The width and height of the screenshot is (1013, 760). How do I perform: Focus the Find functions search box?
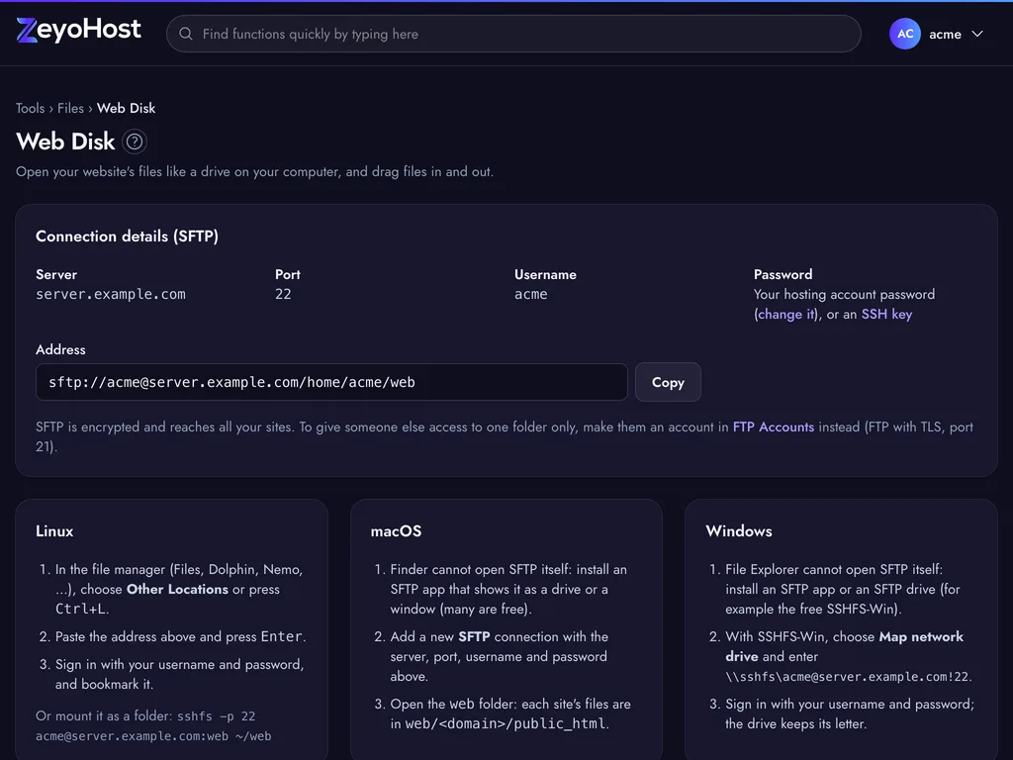[x=513, y=34]
